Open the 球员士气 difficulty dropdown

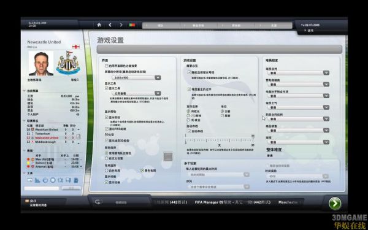[298, 107]
